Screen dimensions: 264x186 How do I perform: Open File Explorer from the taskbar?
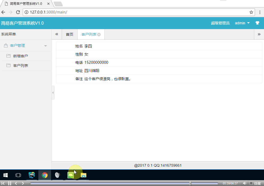click(x=84, y=175)
